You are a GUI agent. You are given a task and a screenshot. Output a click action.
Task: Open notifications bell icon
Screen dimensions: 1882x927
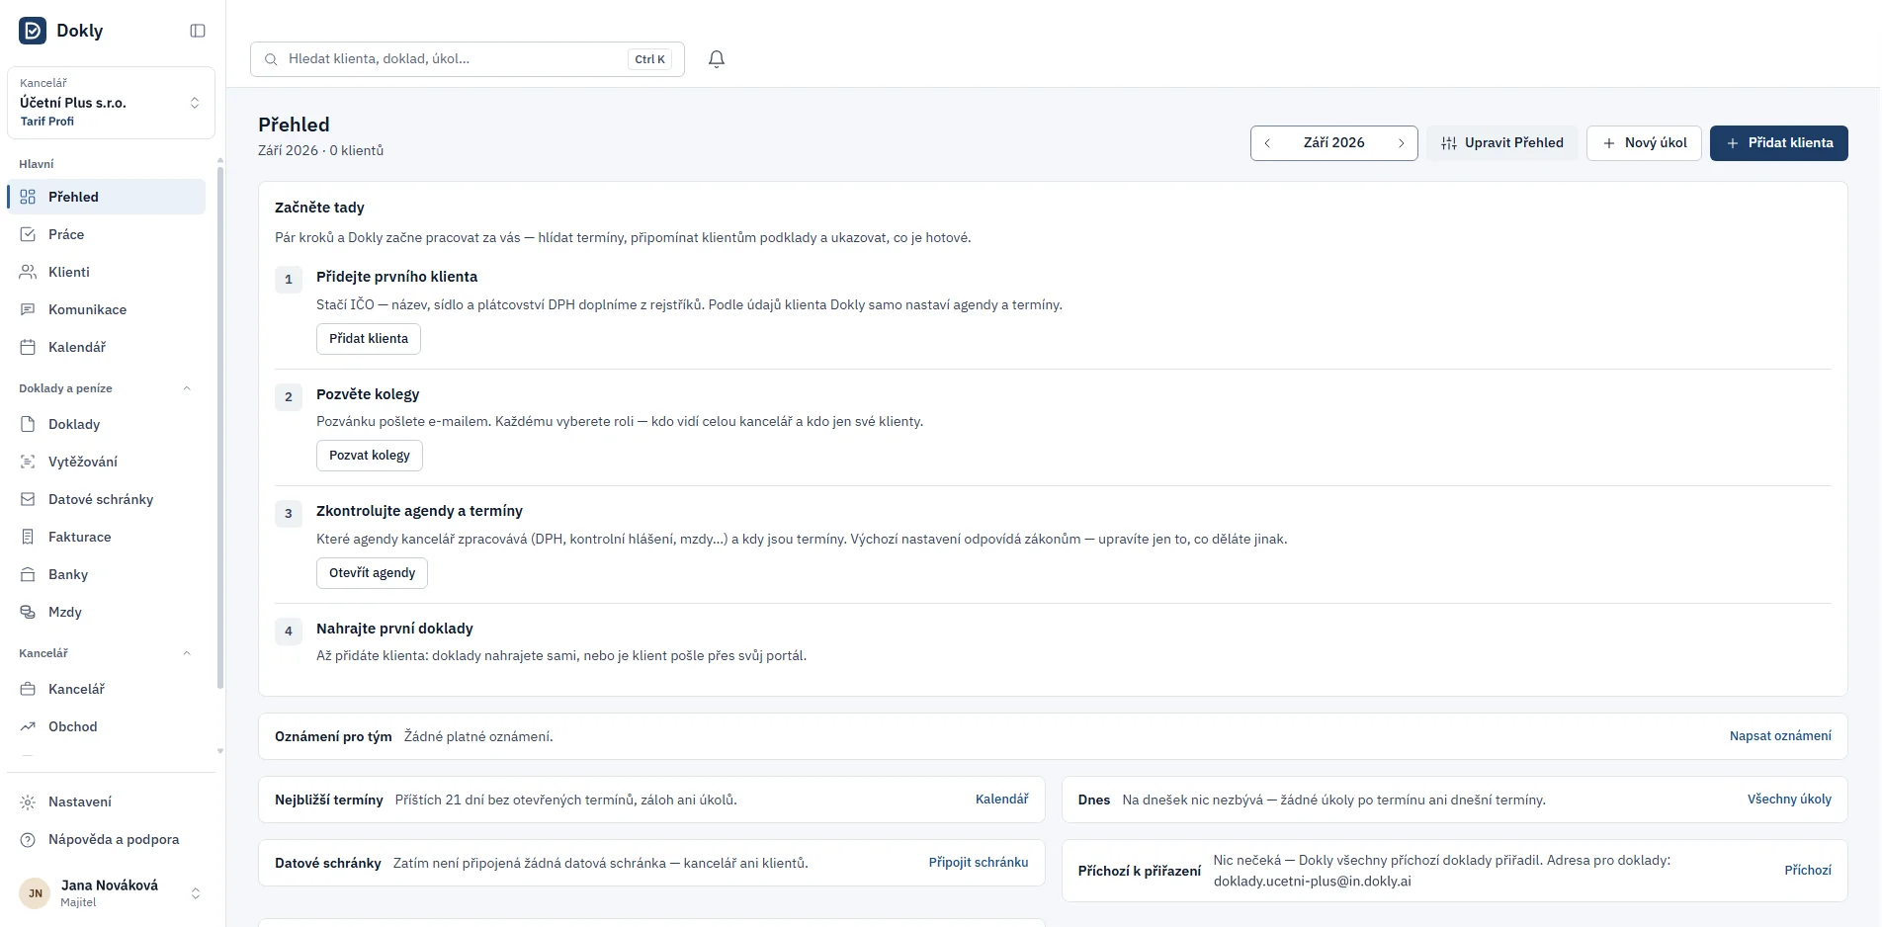click(717, 59)
